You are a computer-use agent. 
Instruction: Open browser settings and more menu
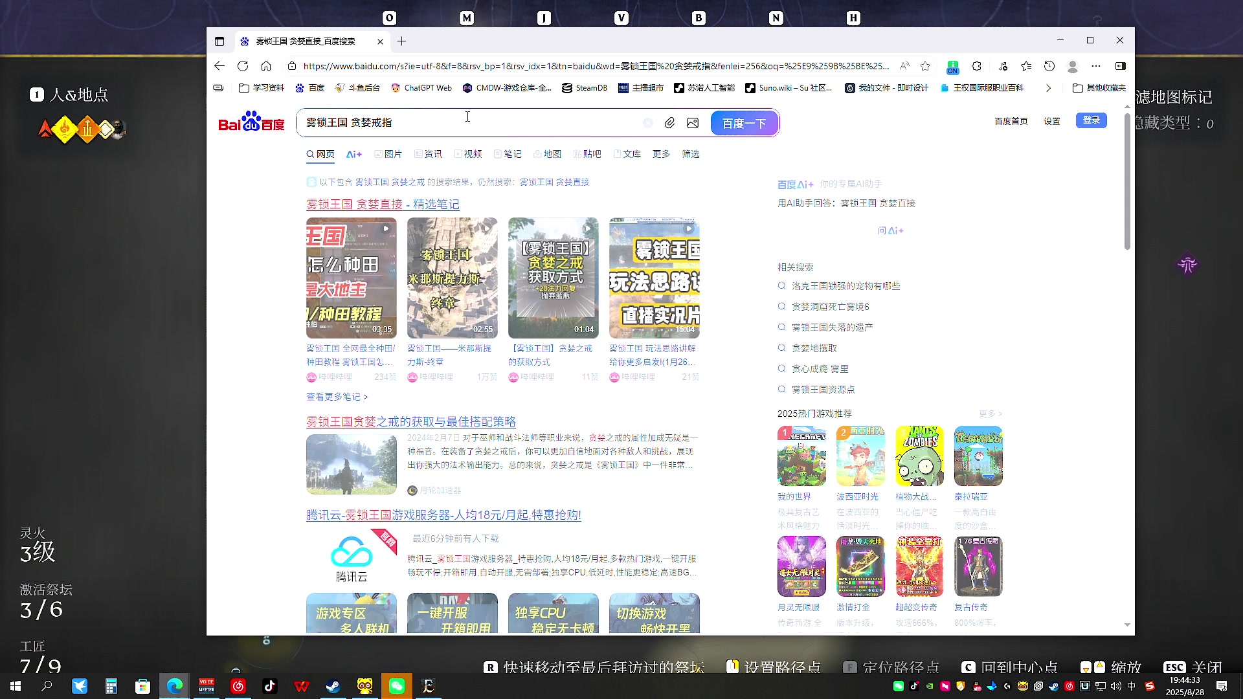(1096, 66)
